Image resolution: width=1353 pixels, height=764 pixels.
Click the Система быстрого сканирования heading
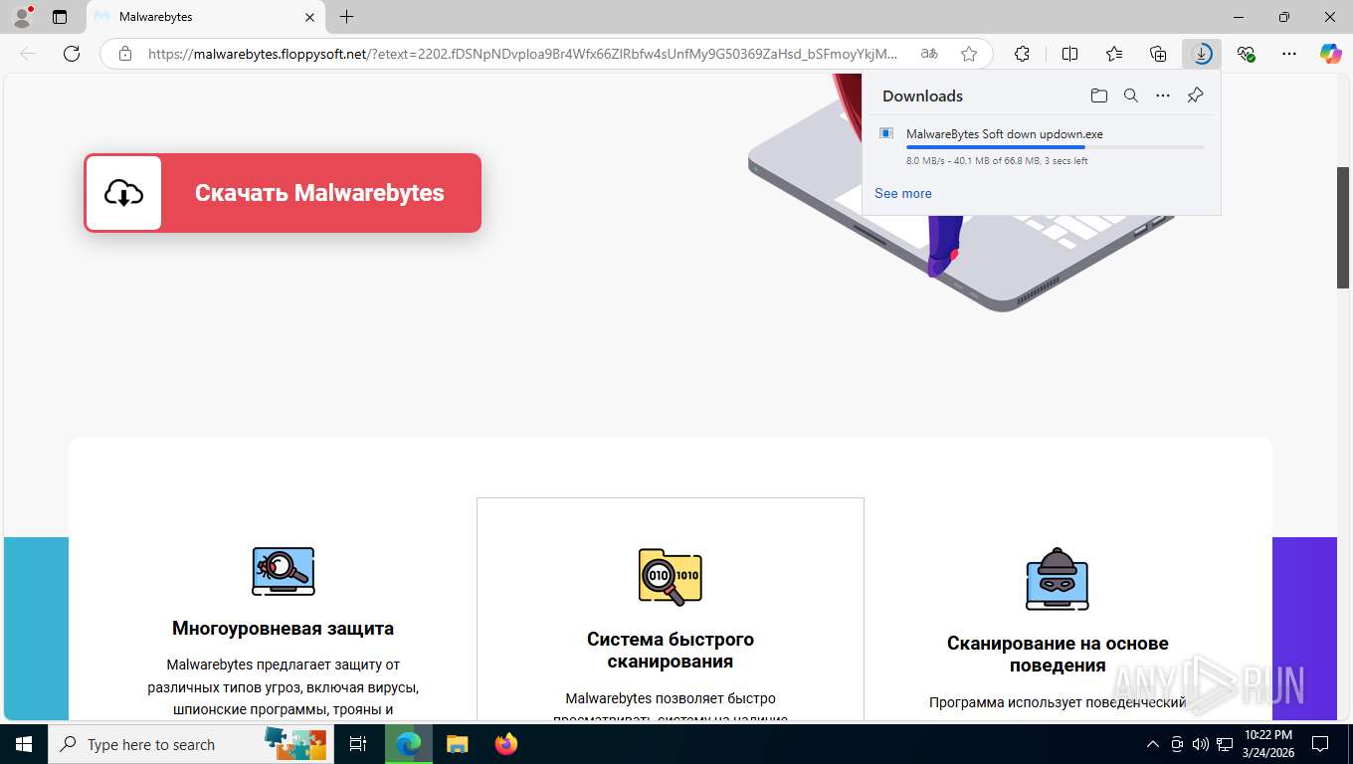pos(671,650)
